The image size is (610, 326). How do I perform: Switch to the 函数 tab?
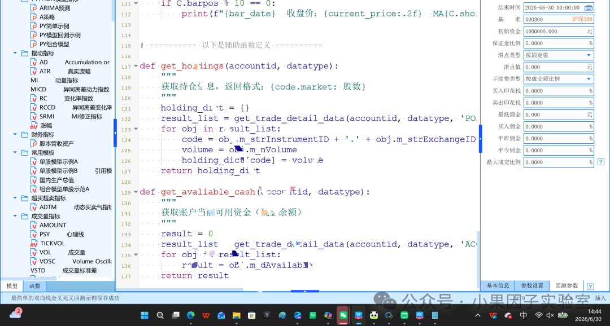coord(34,287)
